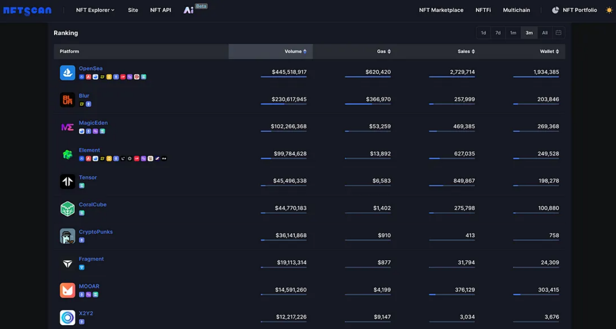Click Blur gas value $366,970

[x=378, y=99]
